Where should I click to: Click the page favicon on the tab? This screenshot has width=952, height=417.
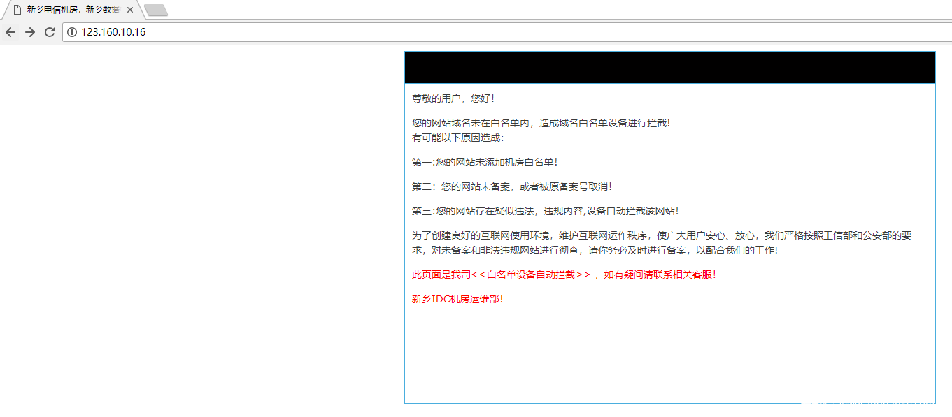(17, 10)
